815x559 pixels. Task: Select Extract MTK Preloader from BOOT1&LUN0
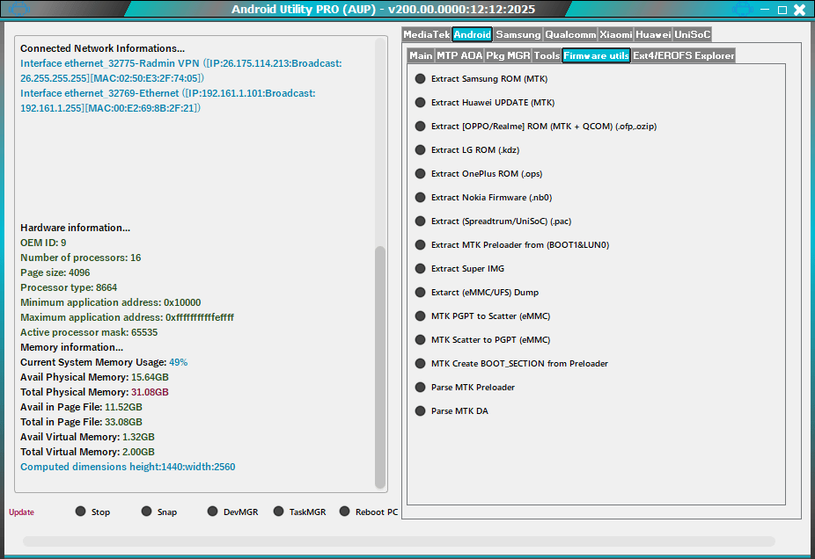[512, 245]
